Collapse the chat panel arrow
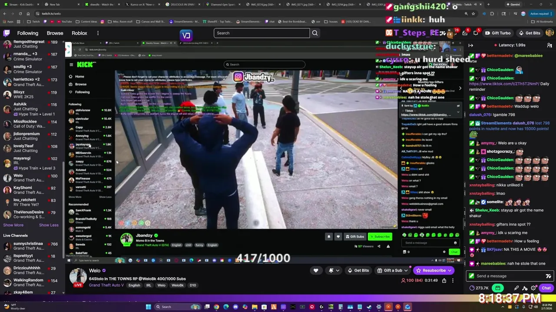 (470, 45)
